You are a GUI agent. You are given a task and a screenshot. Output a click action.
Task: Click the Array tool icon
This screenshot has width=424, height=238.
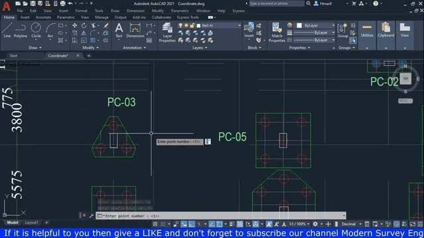[x=93, y=40]
